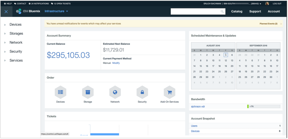Click the Storage hexagon order icon
This screenshot has width=288, height=139.
click(x=88, y=92)
